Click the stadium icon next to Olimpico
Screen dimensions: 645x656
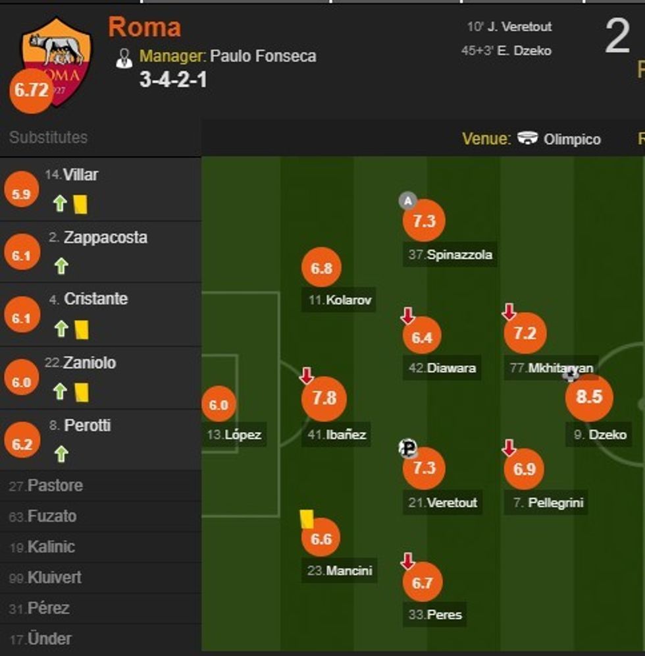click(x=527, y=138)
